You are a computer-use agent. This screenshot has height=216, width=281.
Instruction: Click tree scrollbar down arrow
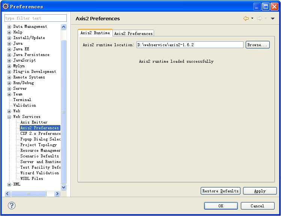click(x=64, y=187)
